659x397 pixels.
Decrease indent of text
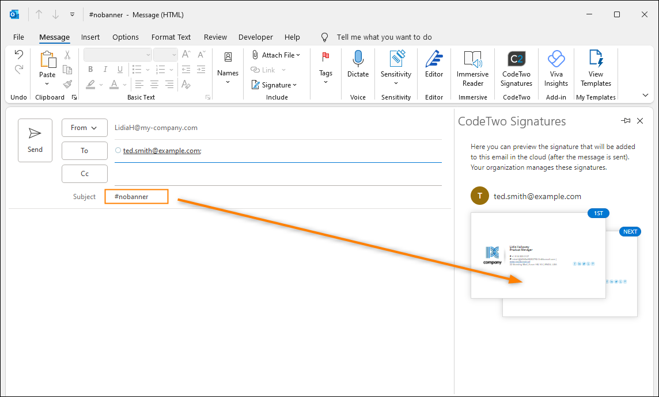pos(185,70)
